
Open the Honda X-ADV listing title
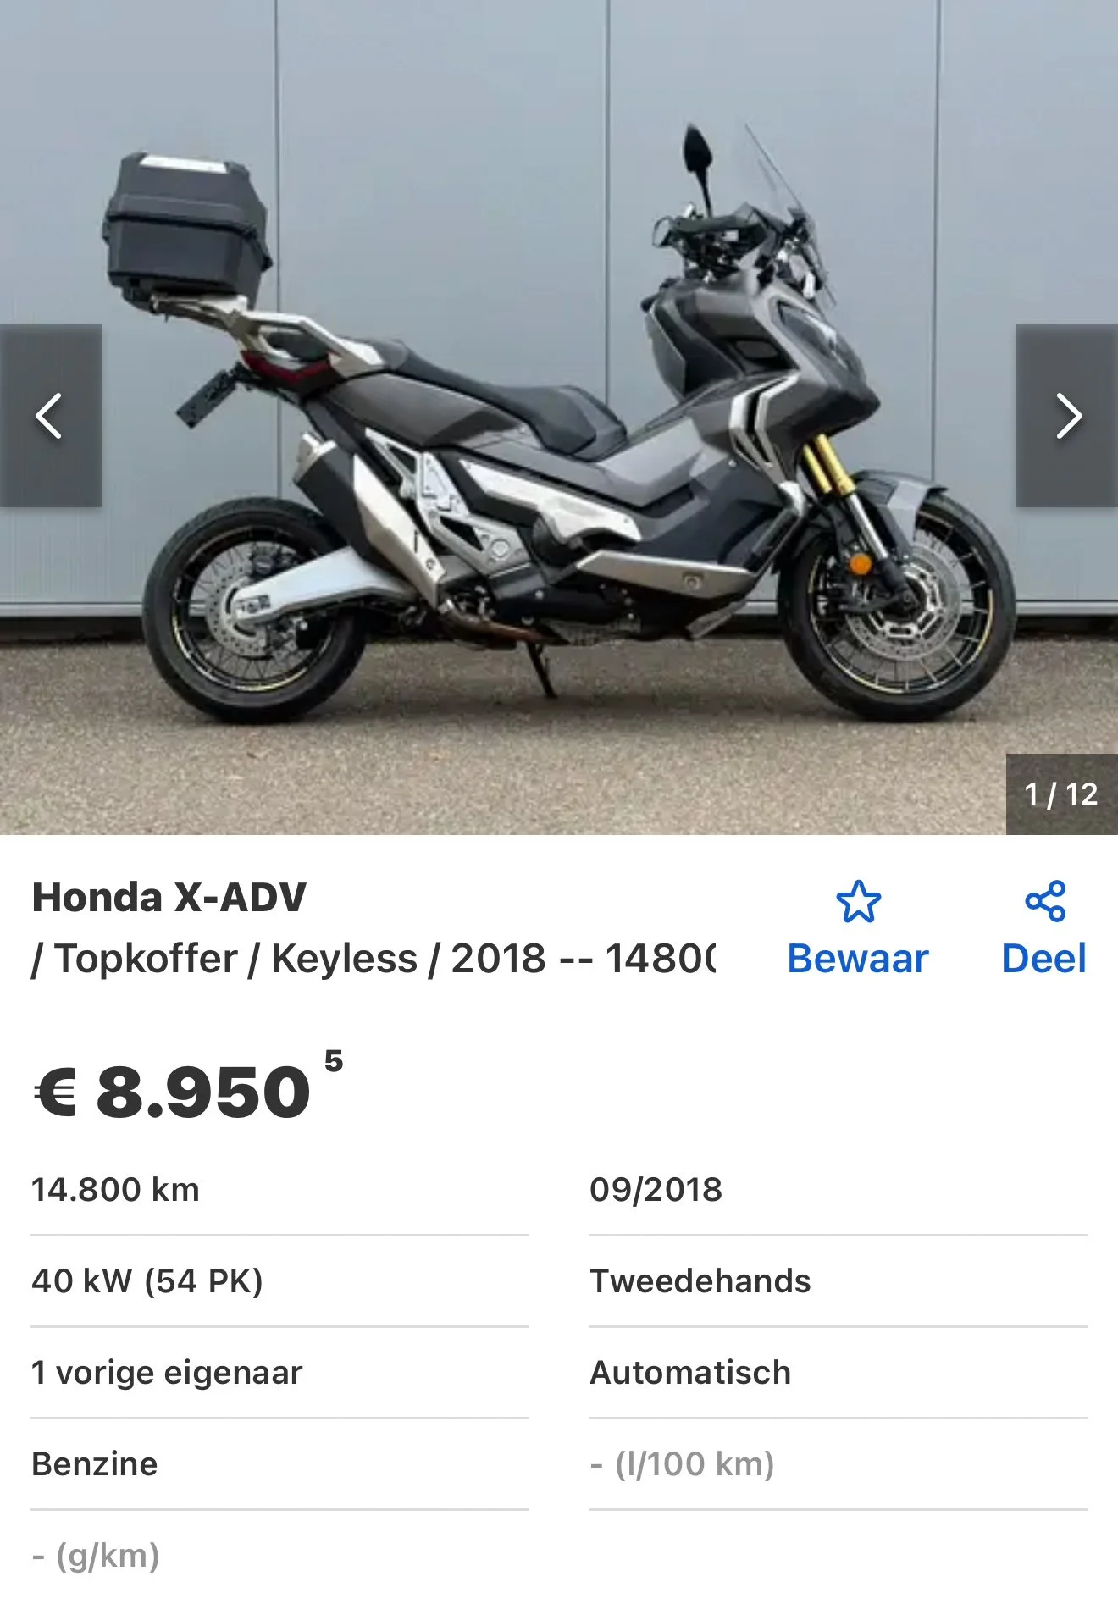click(169, 898)
